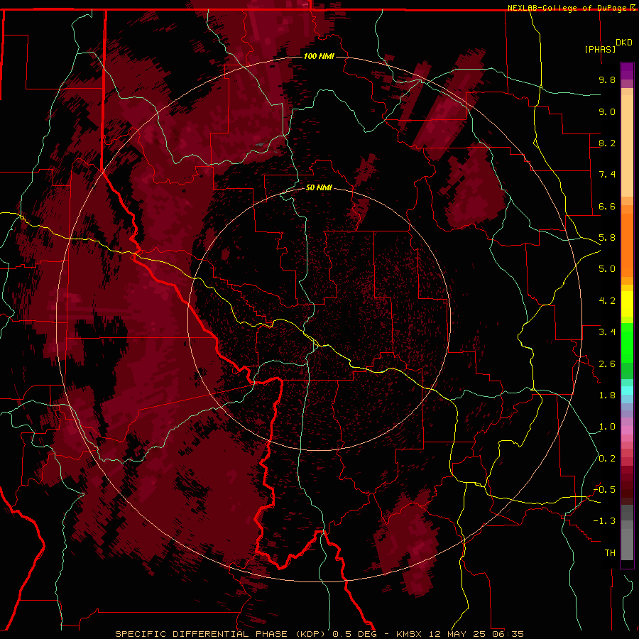Click the DKD label above the color scale
Screen dimensions: 639x639
[623, 42]
